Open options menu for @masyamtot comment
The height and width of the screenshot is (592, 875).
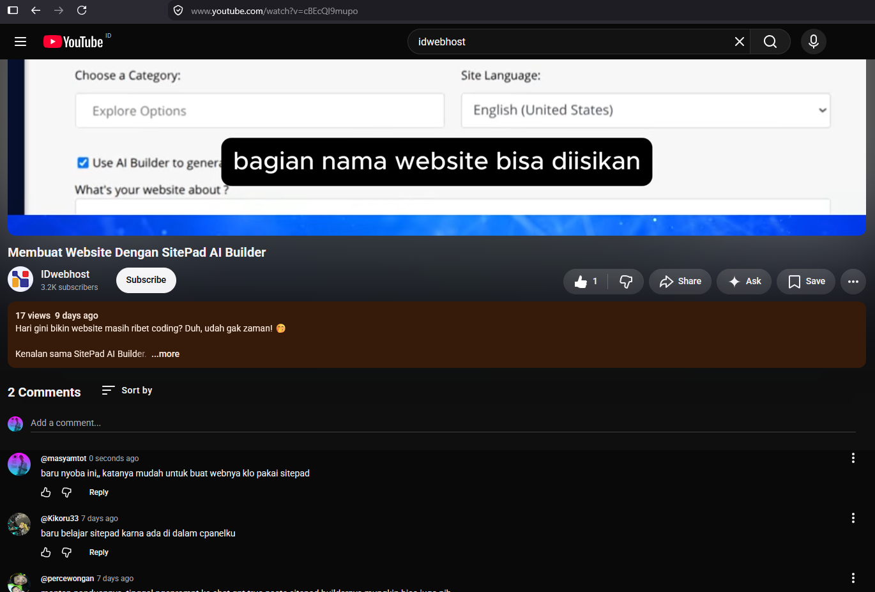click(x=853, y=458)
